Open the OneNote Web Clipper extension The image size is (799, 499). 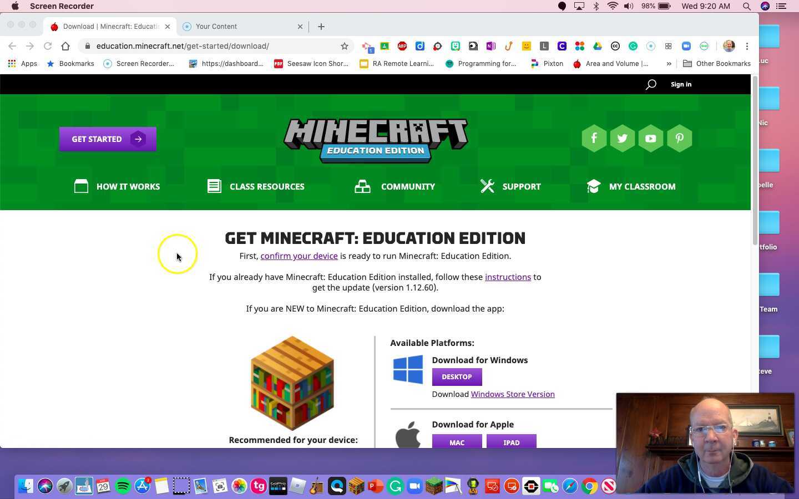click(x=491, y=46)
